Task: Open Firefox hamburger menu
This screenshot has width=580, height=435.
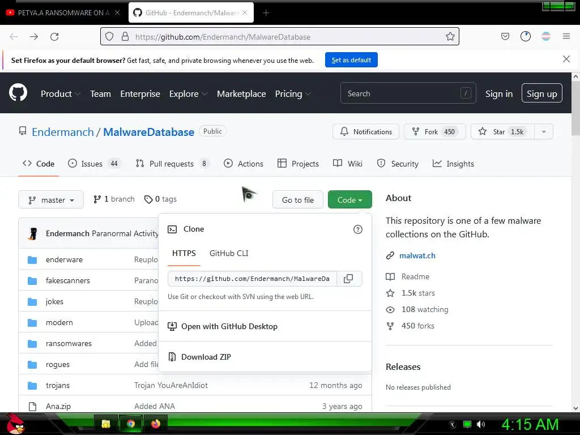Action: click(566, 36)
